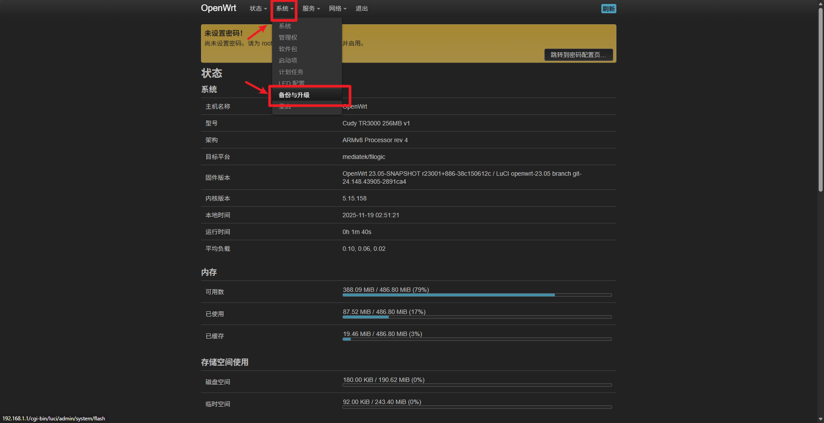Choose 备份与升级 in the dropdown
The image size is (824, 423).
[x=294, y=95]
